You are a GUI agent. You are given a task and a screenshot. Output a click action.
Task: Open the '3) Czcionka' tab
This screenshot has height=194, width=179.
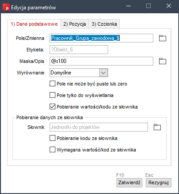pos(104,24)
